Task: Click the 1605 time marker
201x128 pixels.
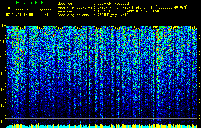Action: [x=98, y=28]
